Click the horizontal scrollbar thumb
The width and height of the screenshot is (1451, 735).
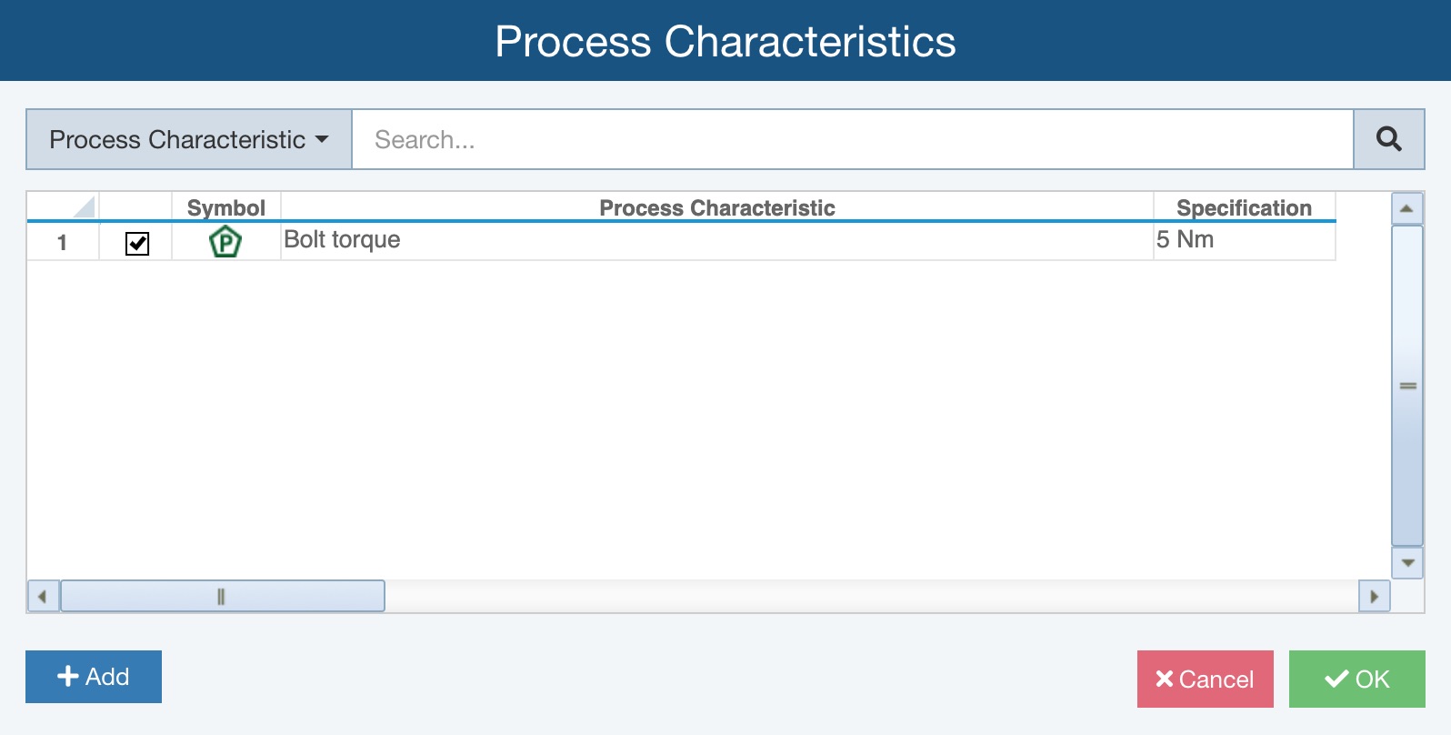point(222,597)
